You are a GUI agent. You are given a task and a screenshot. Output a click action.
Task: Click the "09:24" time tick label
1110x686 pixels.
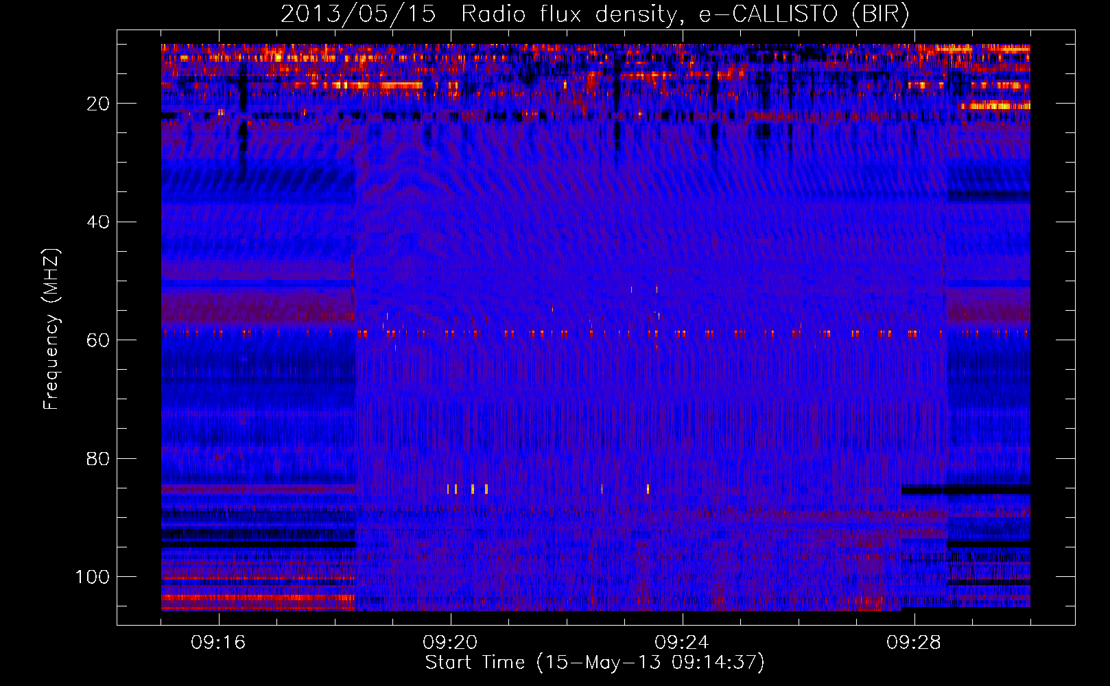(x=682, y=643)
